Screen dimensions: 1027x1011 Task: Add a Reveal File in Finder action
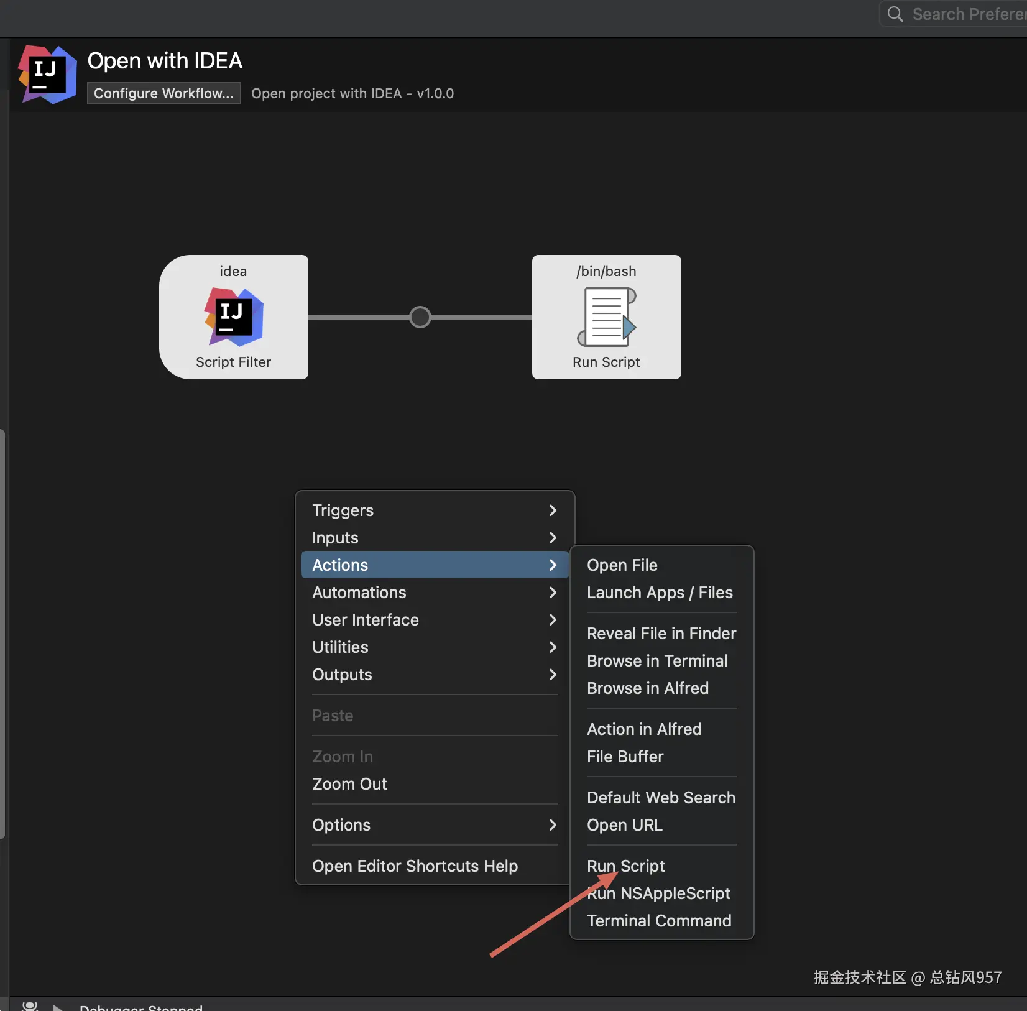click(x=661, y=634)
